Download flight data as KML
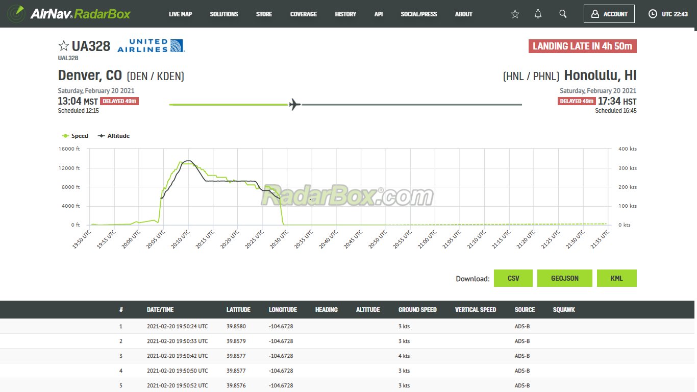This screenshot has height=392, width=697. click(x=617, y=278)
